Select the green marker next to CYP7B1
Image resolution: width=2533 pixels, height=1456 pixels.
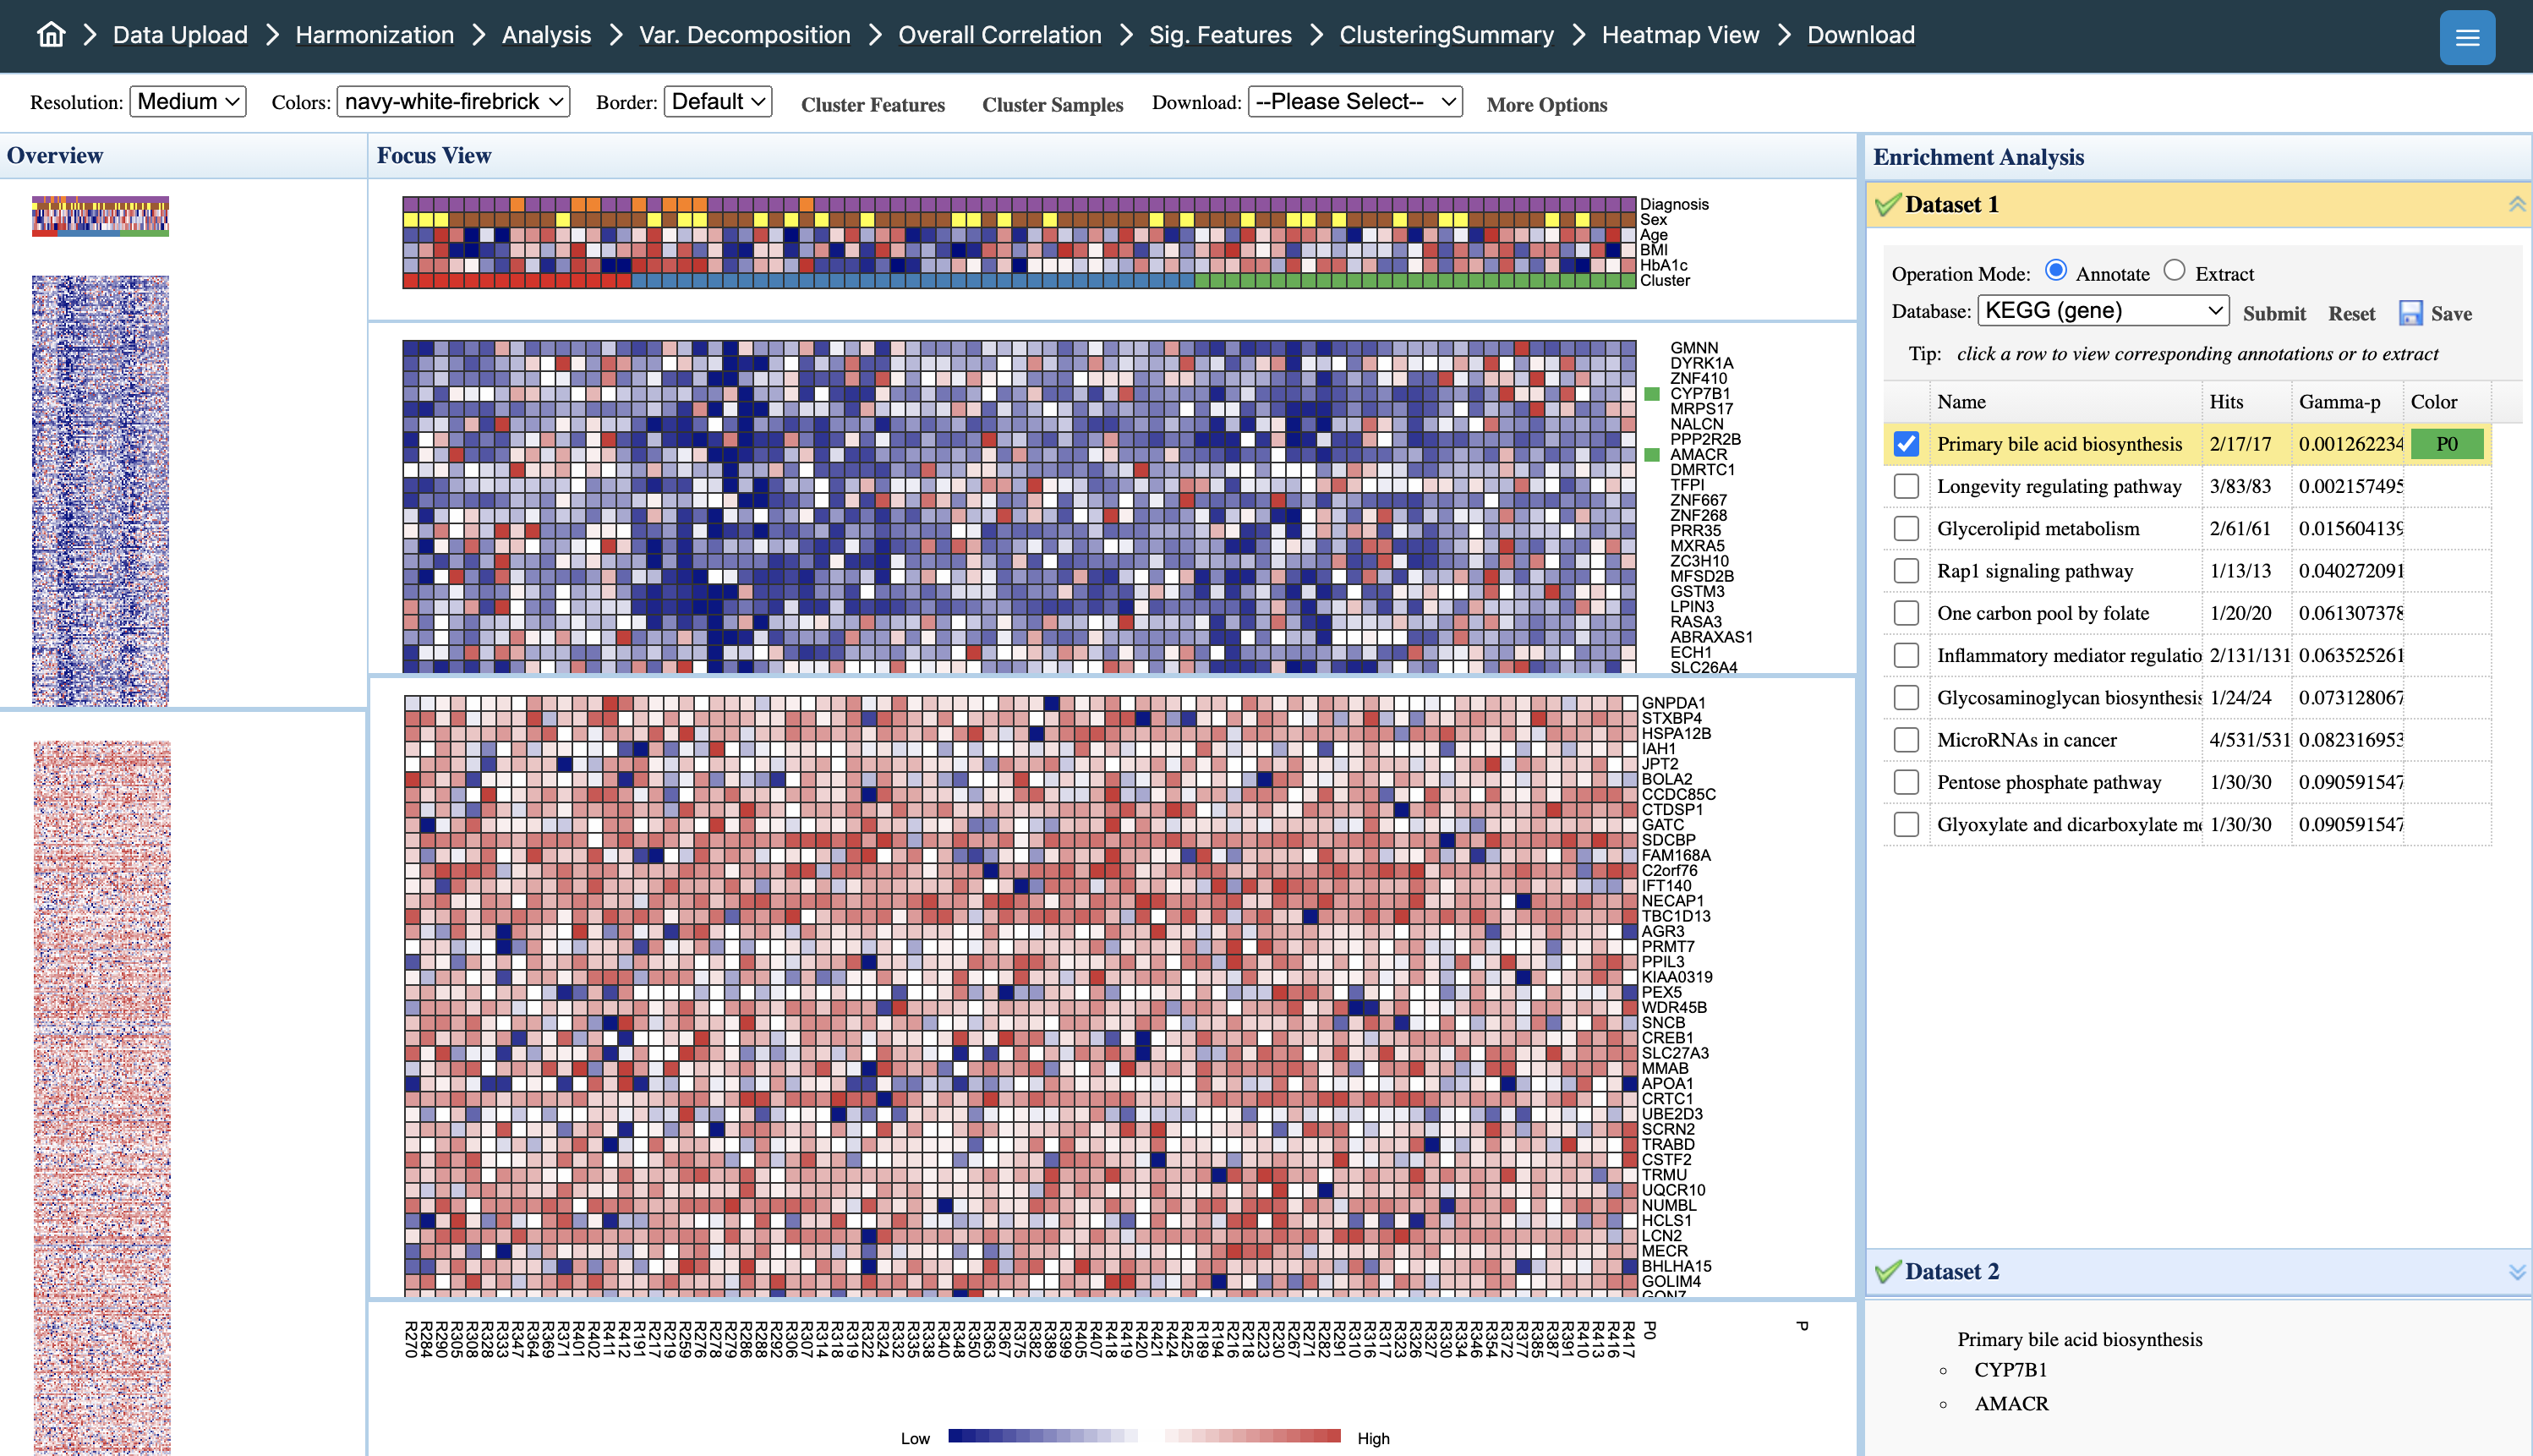[x=1651, y=393]
